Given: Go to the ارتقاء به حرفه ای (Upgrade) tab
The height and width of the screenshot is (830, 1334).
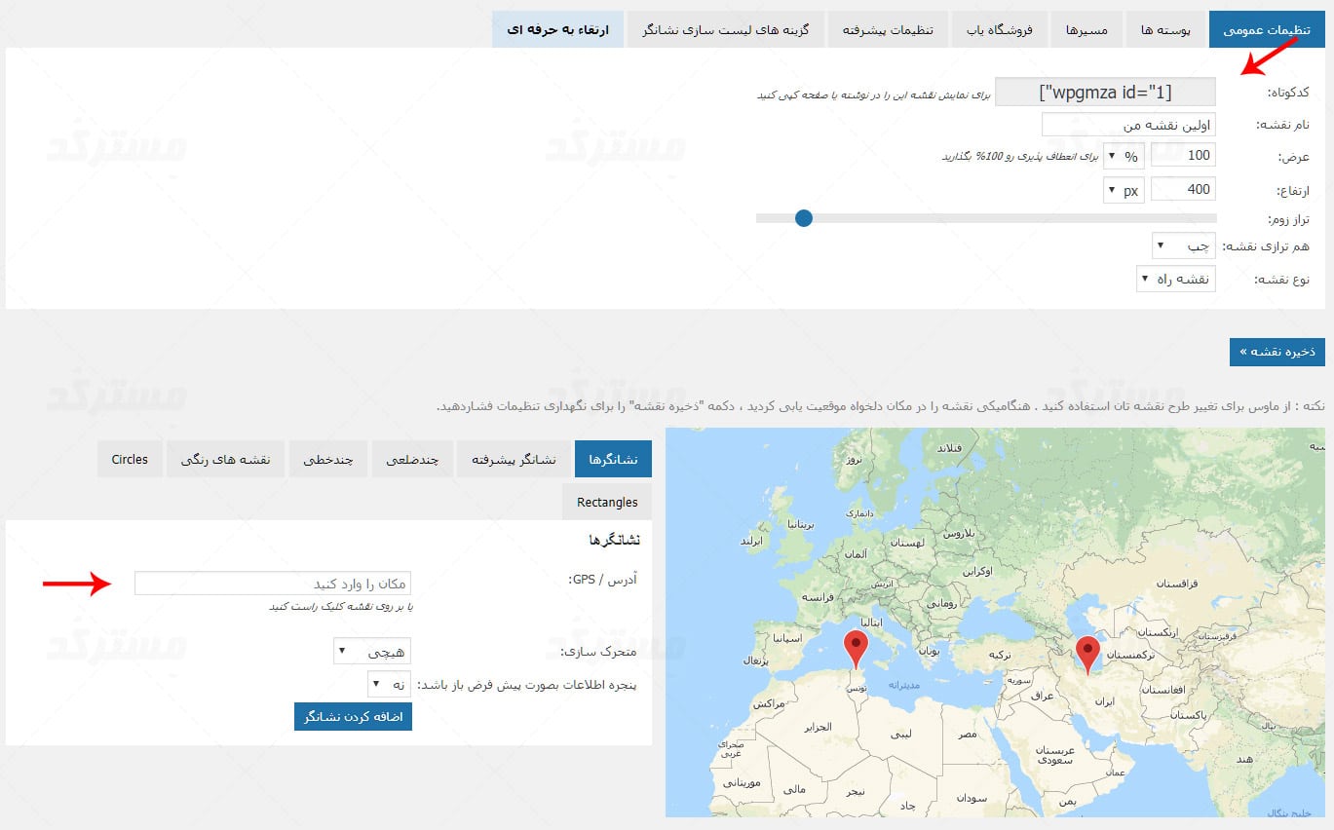Looking at the screenshot, I should pyautogui.click(x=557, y=29).
